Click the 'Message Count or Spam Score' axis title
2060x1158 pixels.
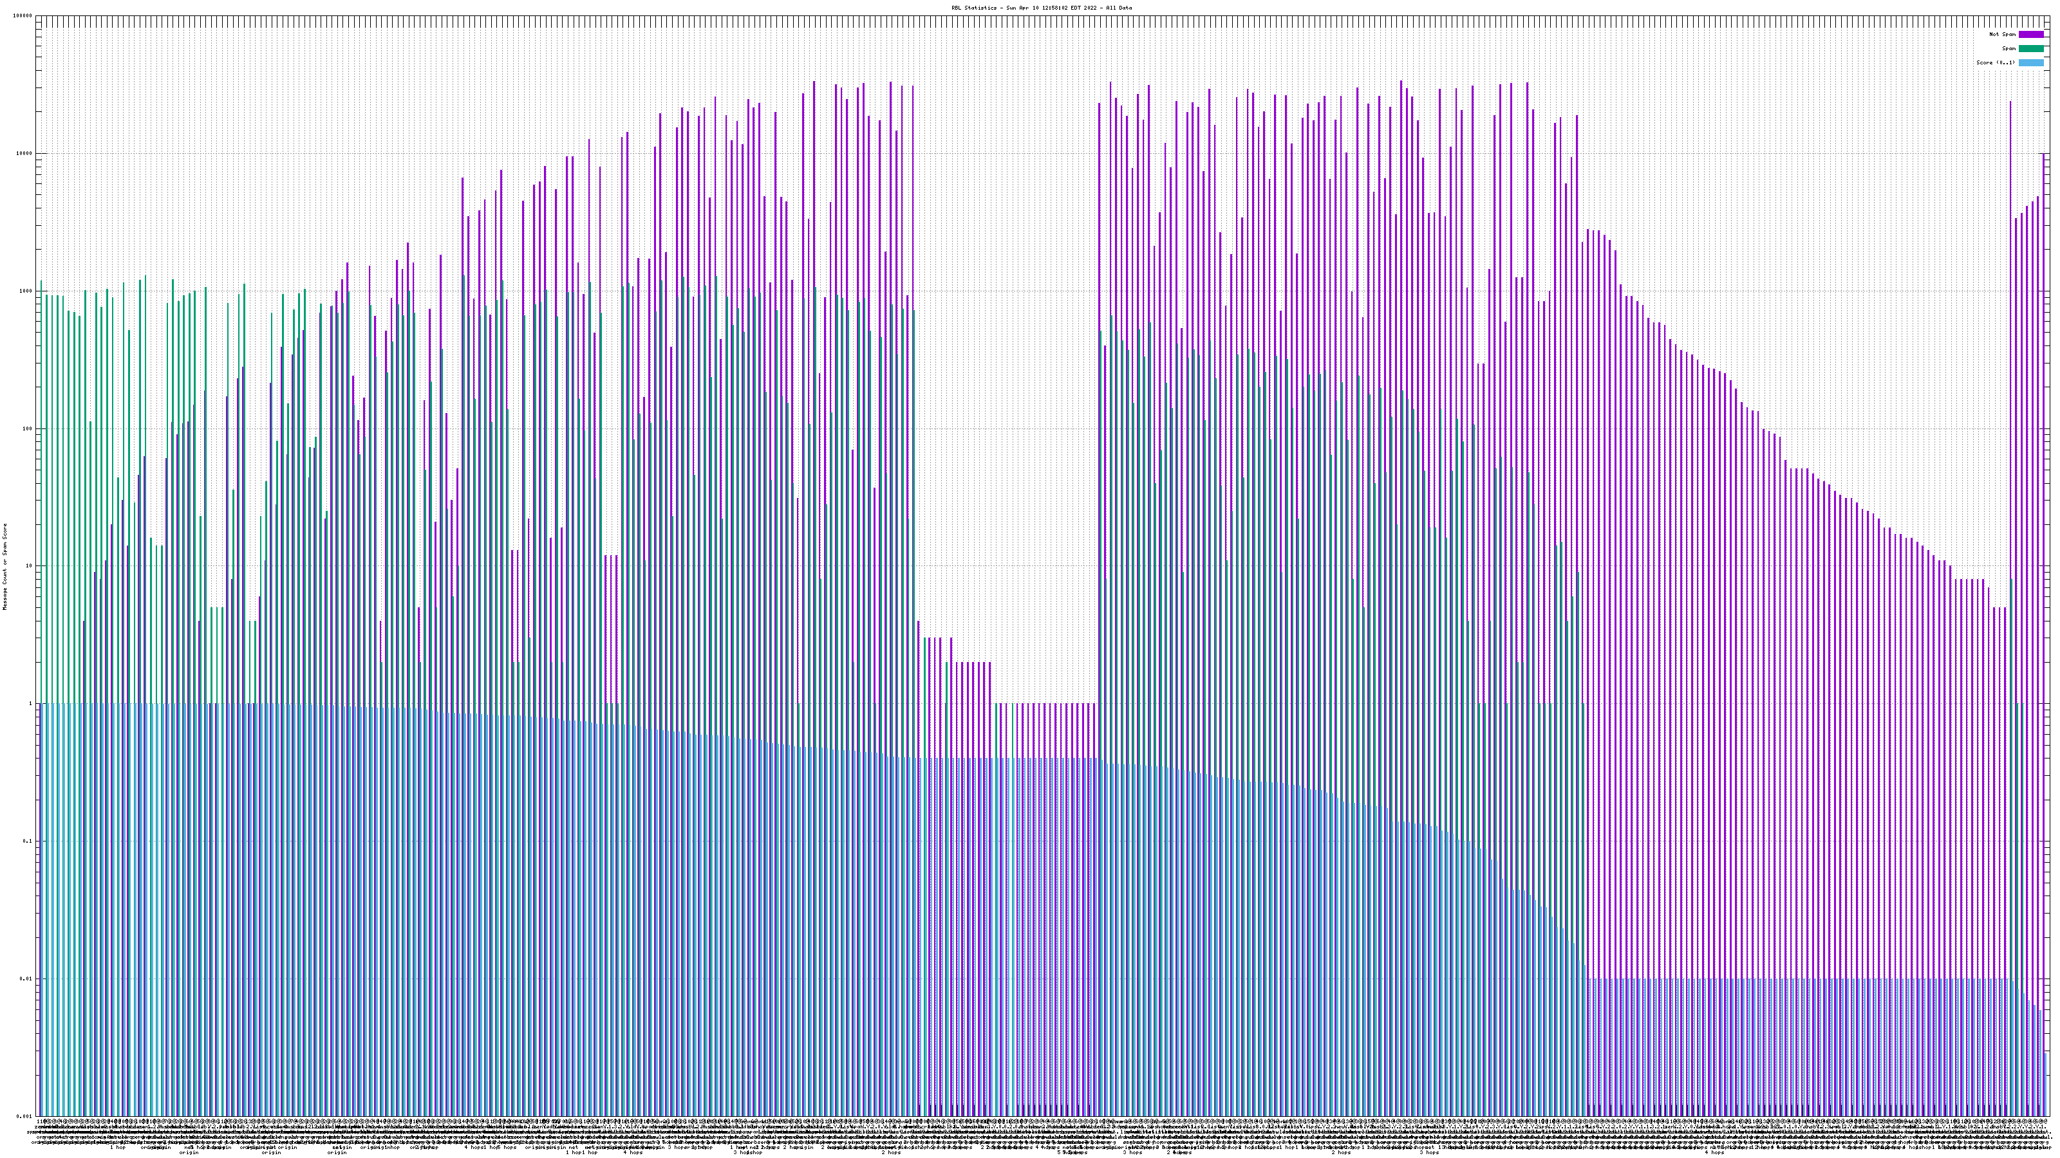5,566
